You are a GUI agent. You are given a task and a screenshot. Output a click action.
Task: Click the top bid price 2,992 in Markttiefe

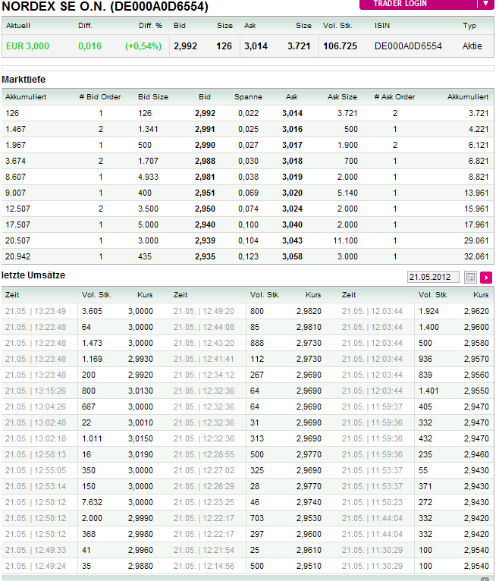tap(205, 113)
